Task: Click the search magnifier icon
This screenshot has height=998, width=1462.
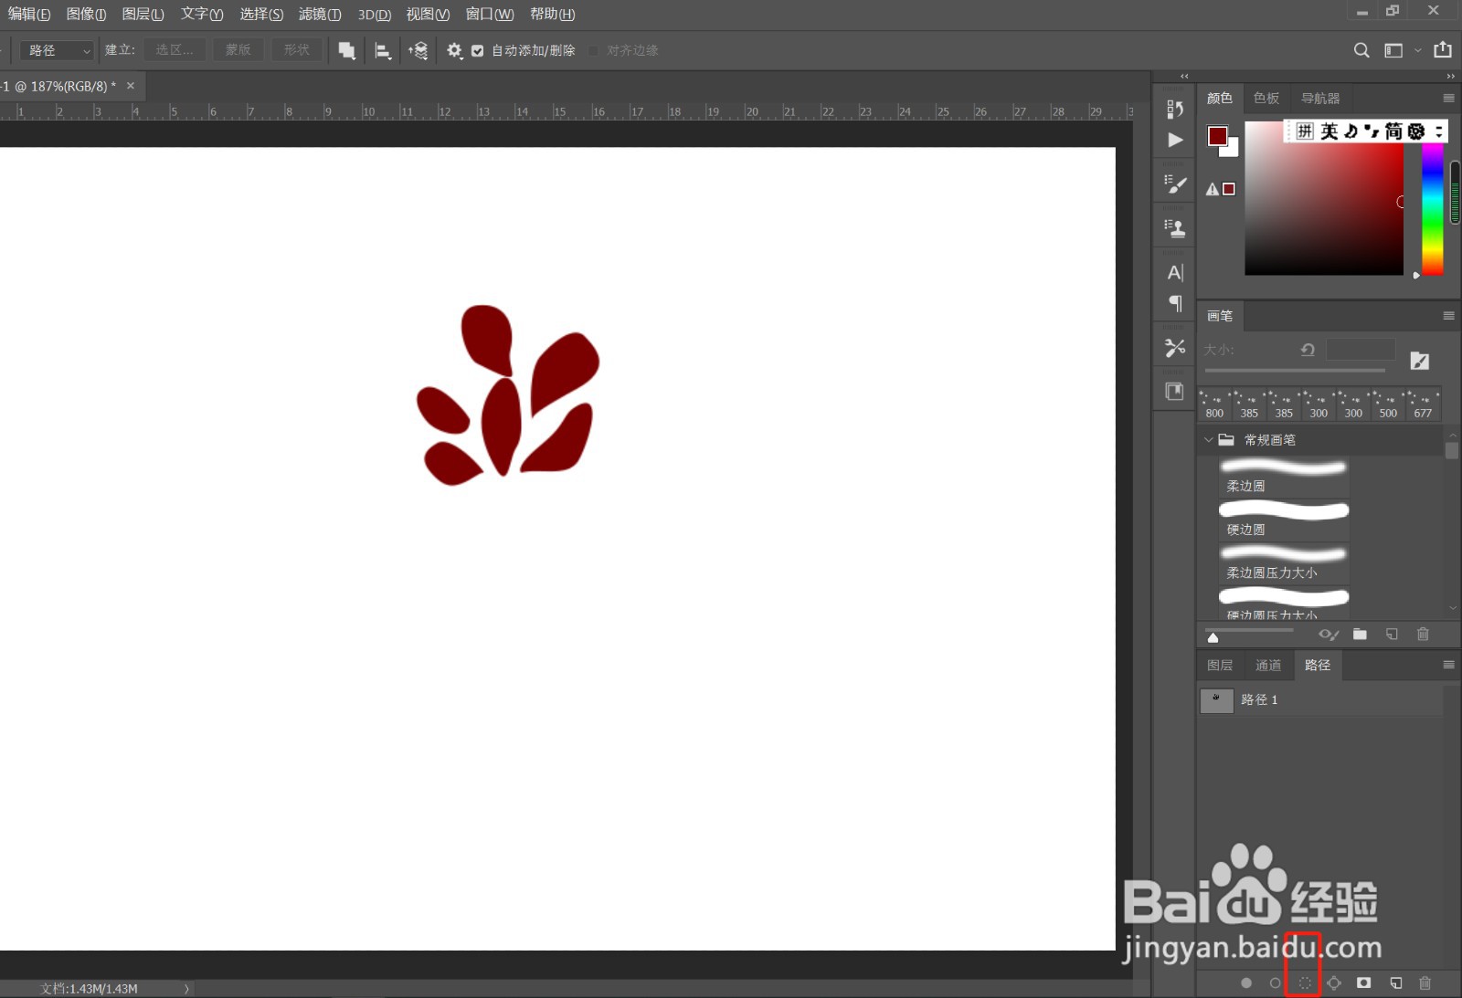Action: click(1361, 50)
